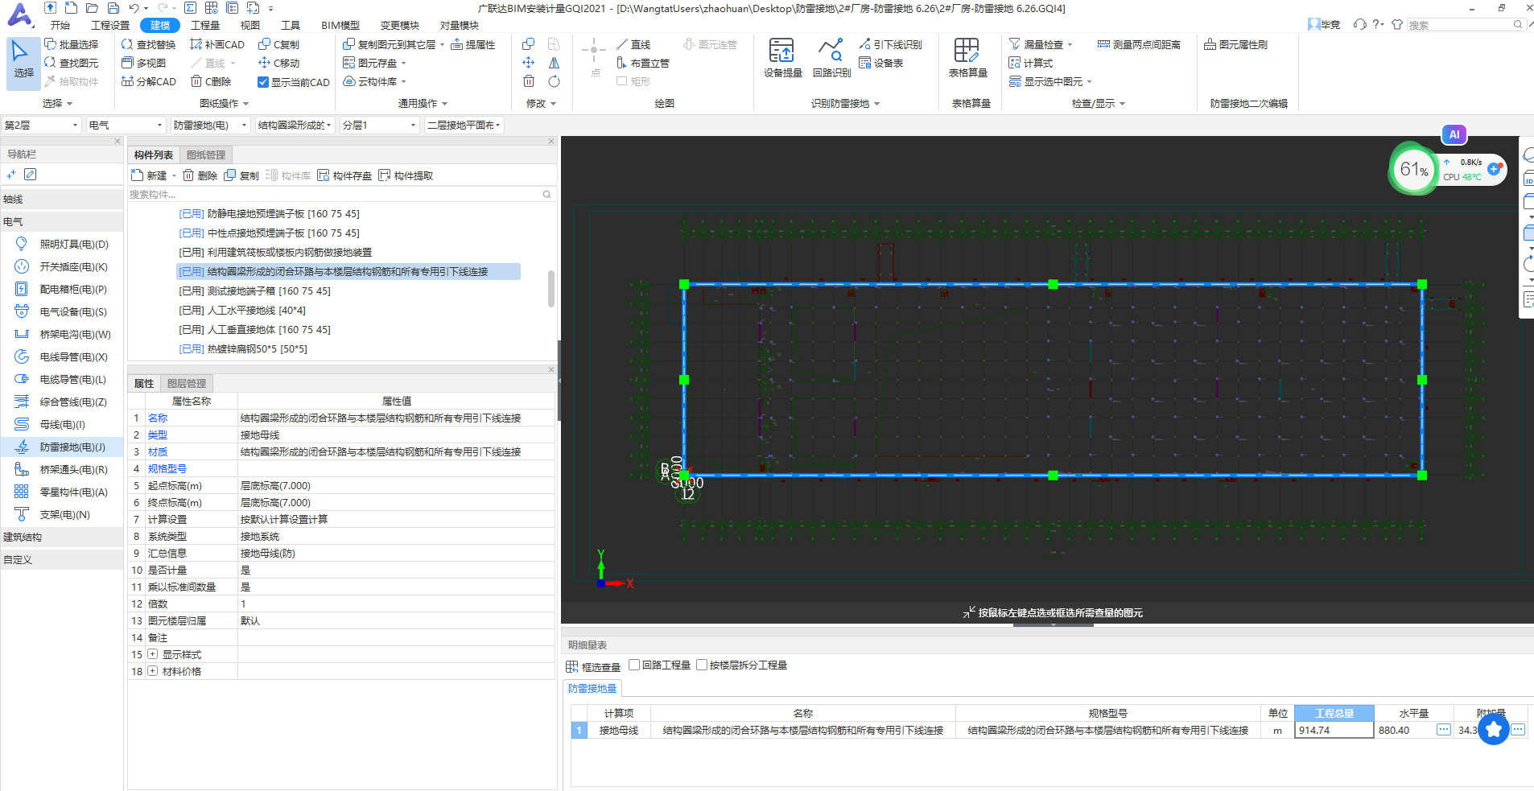Click the 914.74 工程总量 cell

[1334, 730]
